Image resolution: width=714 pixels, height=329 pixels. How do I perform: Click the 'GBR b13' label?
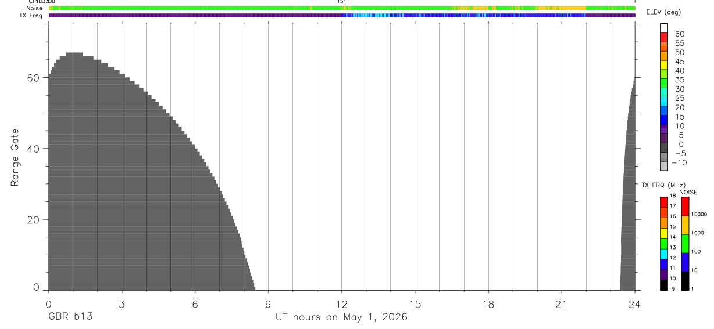[x=70, y=317]
